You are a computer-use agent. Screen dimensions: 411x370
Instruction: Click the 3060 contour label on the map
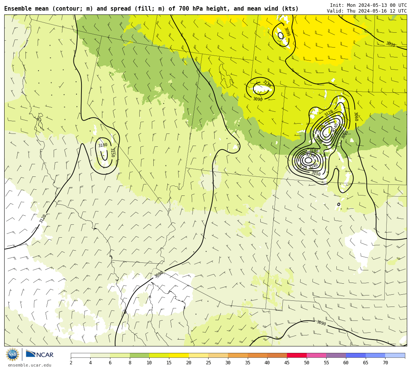tap(356, 116)
